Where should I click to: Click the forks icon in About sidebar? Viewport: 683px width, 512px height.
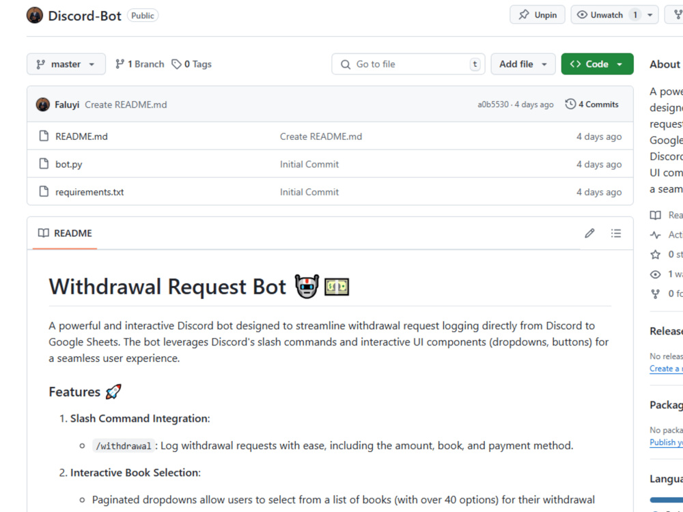coord(655,294)
